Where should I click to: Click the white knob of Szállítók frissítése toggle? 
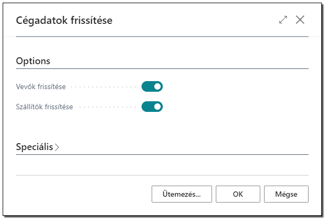click(157, 107)
